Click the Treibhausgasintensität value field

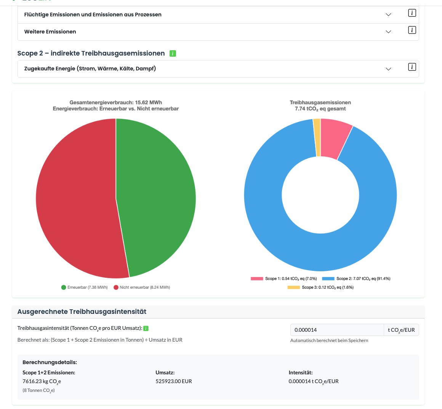tap(337, 330)
